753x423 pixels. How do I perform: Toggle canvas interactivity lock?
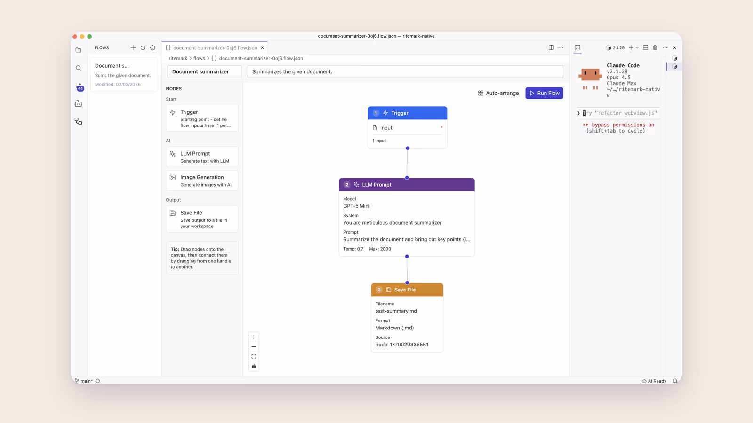[254, 366]
